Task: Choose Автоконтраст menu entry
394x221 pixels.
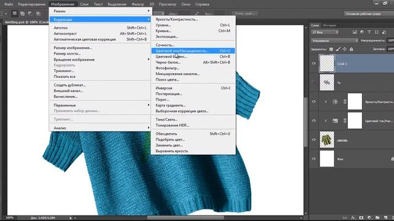Action: point(100,33)
